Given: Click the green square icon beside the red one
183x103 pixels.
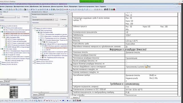Looking at the screenshot, I should pyautogui.click(x=112, y=9).
